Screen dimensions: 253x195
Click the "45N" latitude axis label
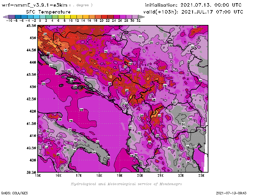click(x=33, y=38)
